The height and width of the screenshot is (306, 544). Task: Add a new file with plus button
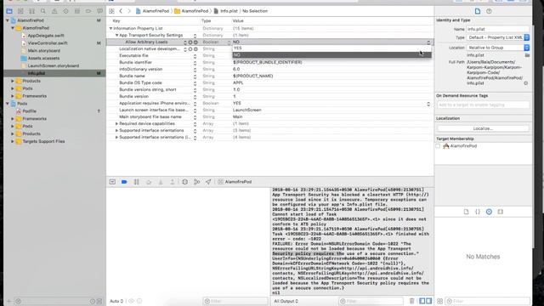[x=9, y=302]
